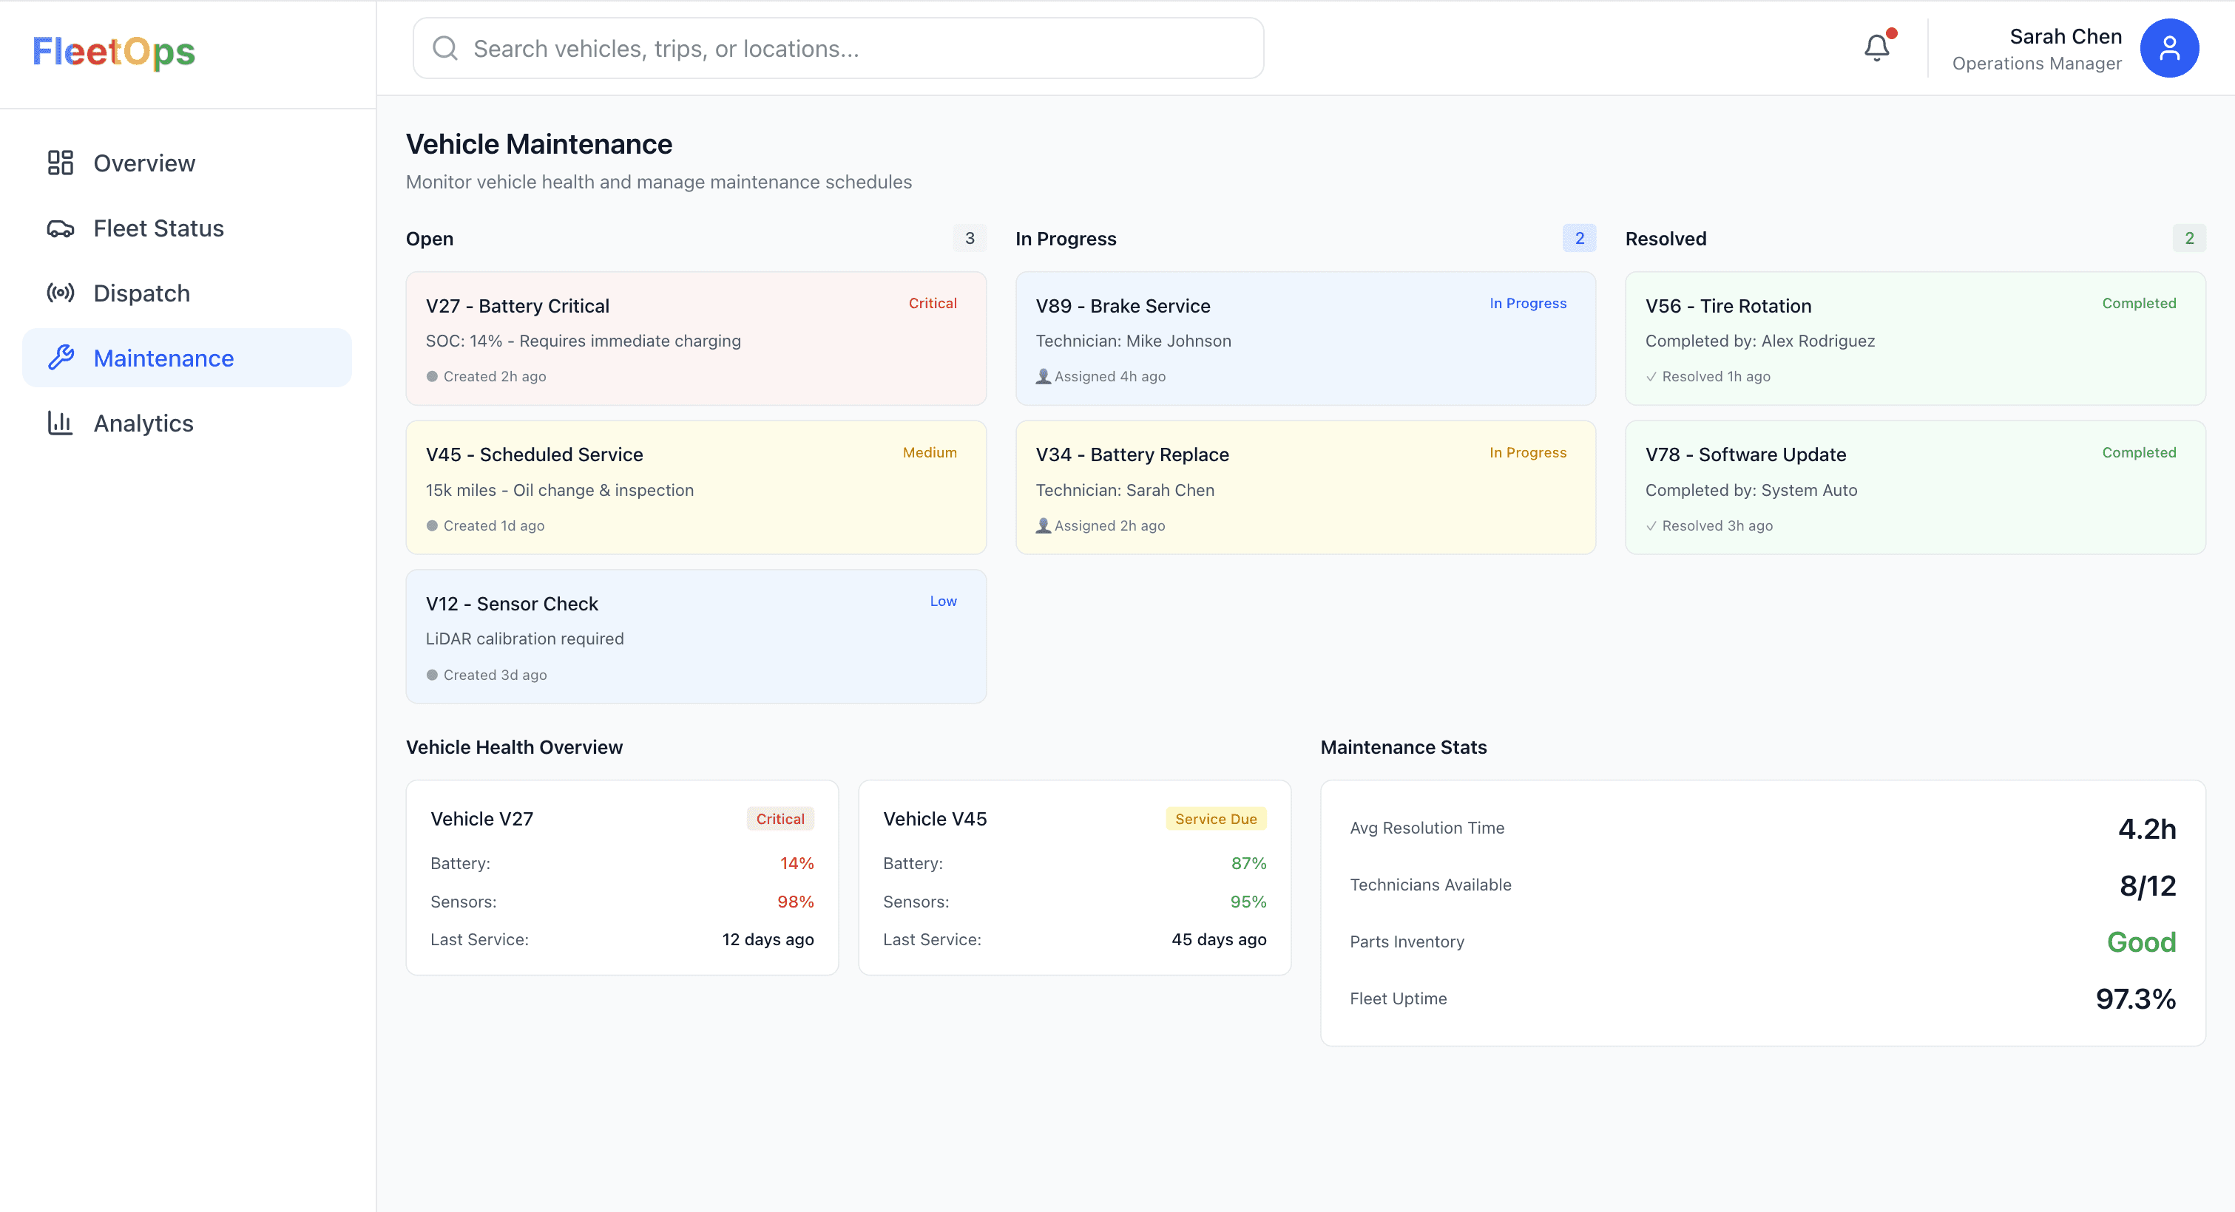Open the V89 Brake Service card
The width and height of the screenshot is (2235, 1212).
tap(1305, 338)
